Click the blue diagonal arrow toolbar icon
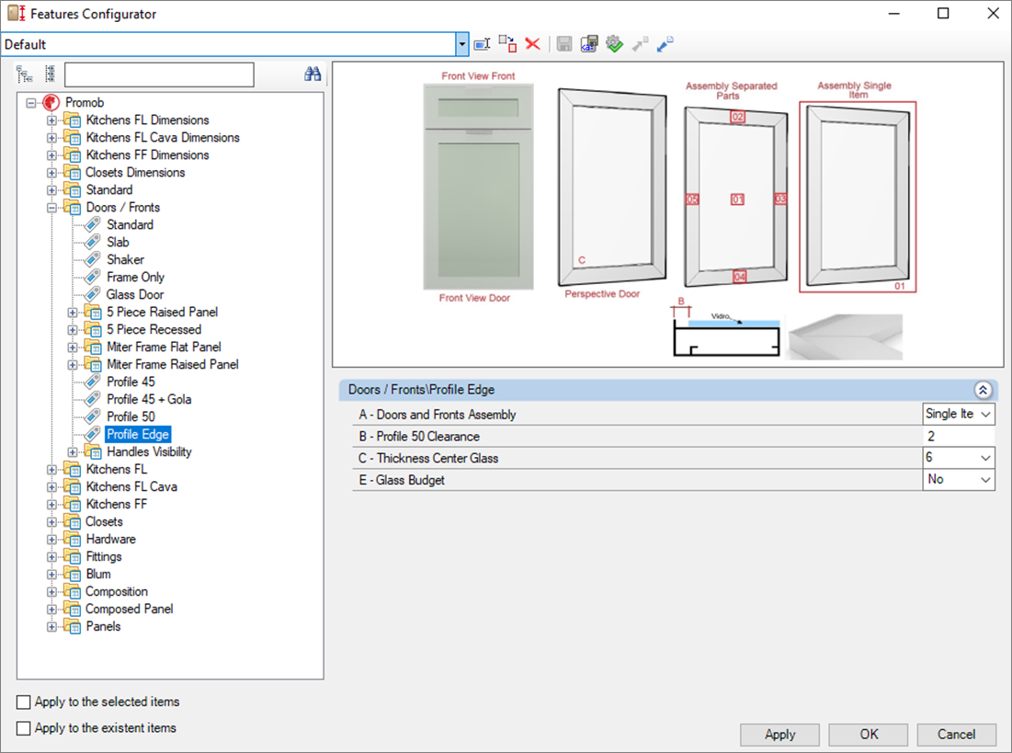The height and width of the screenshot is (753, 1012). pos(665,44)
